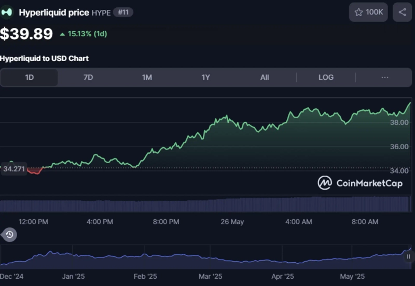This screenshot has height=286, width=415.
Task: Click the history clock icon below chart
Action: [9, 235]
